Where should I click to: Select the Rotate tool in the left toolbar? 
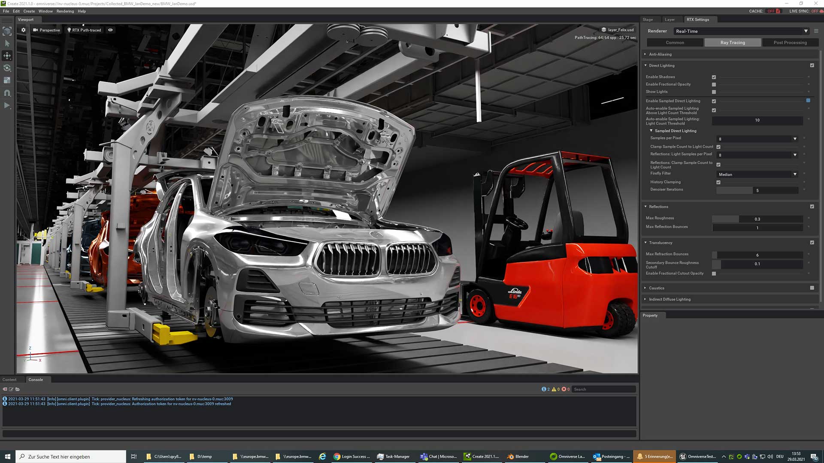pos(7,68)
